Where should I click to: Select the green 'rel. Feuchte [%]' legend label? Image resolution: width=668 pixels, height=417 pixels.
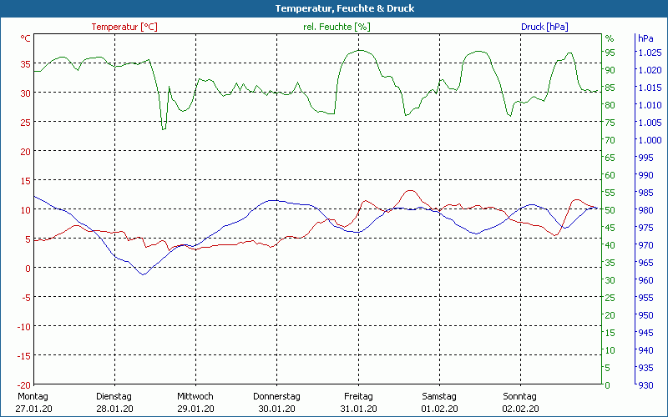pos(337,27)
